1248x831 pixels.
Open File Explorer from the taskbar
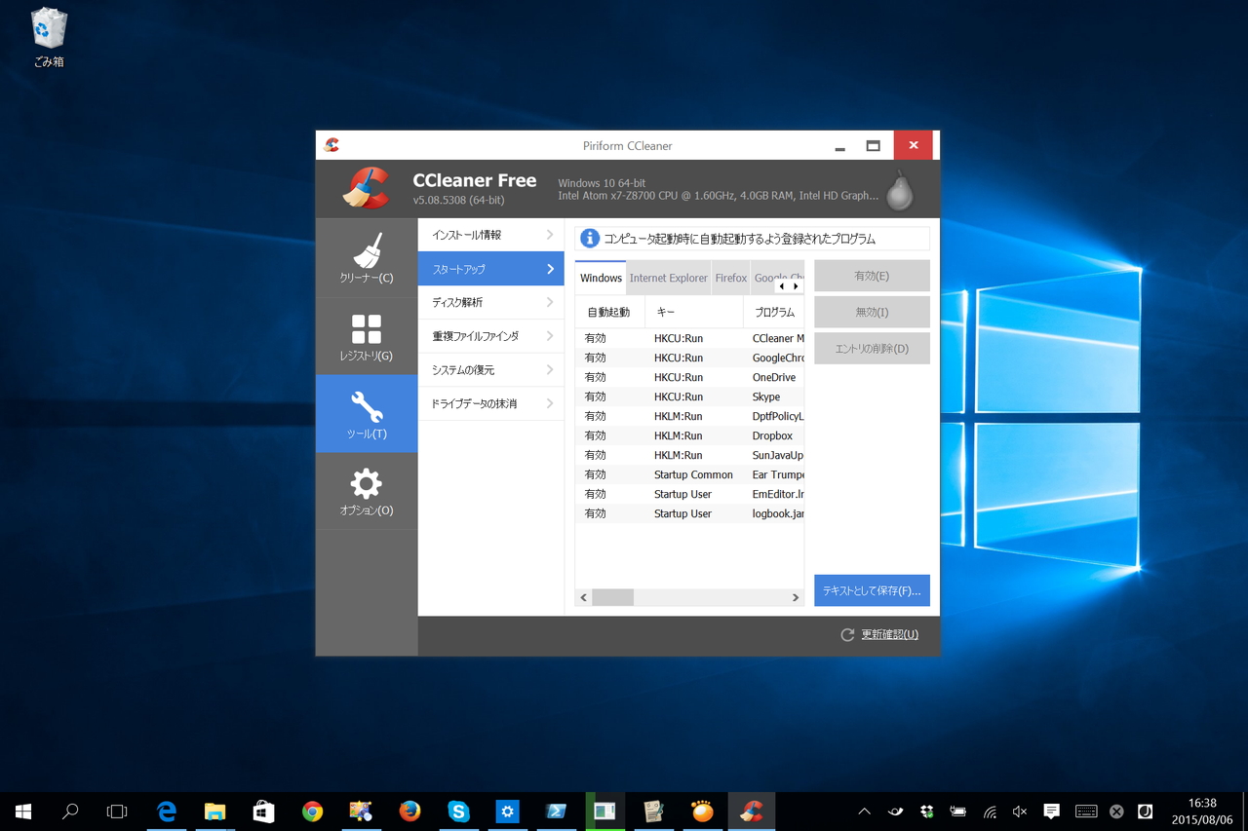214,812
